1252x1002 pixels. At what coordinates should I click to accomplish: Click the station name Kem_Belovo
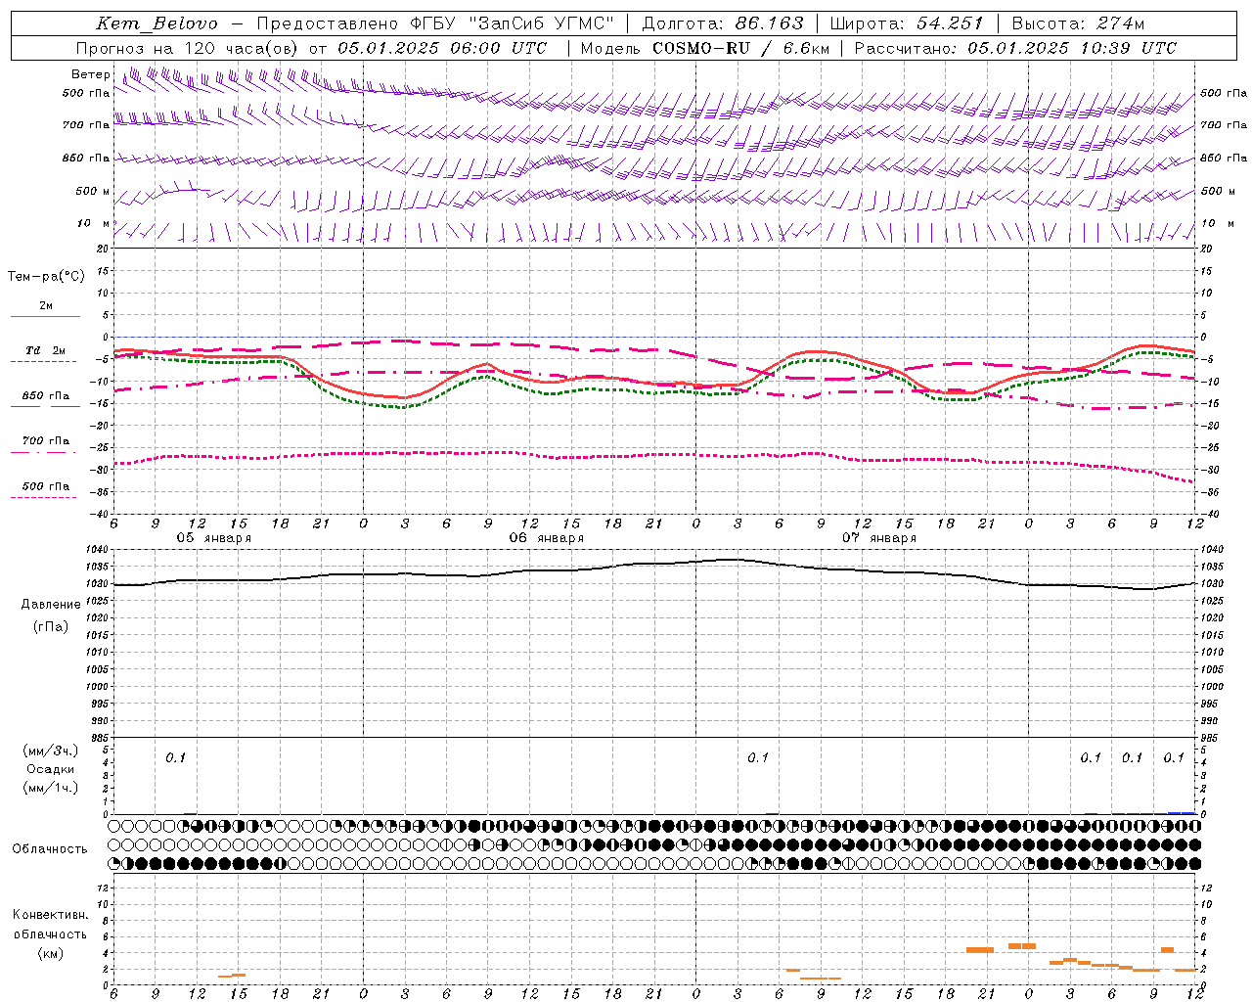click(x=156, y=23)
